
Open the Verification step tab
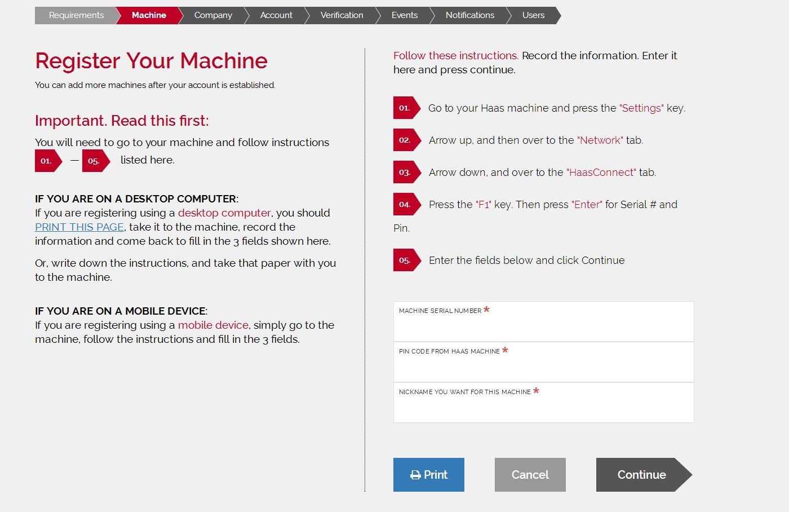click(x=342, y=15)
